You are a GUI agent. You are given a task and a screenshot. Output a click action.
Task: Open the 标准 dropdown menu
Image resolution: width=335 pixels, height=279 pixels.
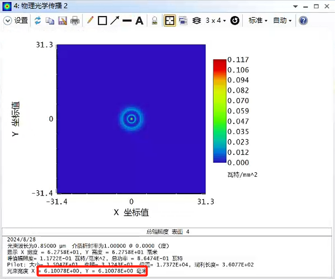(x=258, y=21)
